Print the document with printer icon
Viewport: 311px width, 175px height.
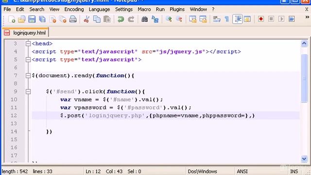click(73, 19)
